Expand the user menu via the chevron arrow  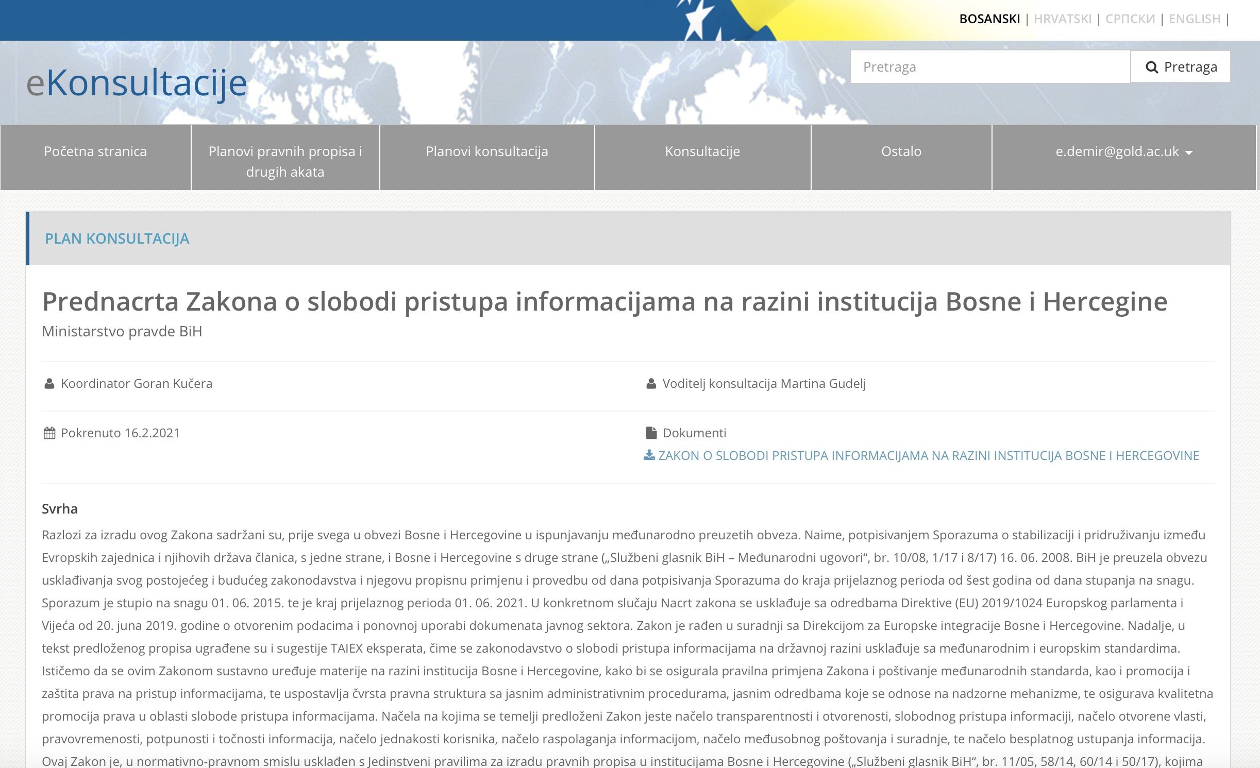coord(1188,152)
